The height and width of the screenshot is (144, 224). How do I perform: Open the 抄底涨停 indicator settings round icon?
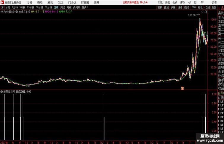coord(1,92)
